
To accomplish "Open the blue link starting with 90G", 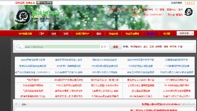I will 140,60.
